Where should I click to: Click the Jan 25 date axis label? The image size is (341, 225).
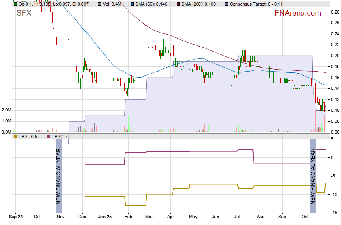[106, 217]
